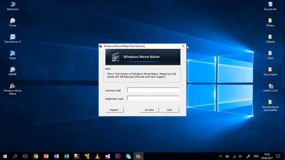285x160 pixels.
Task: Open the clock showing 14:22
Action: (x=267, y=156)
